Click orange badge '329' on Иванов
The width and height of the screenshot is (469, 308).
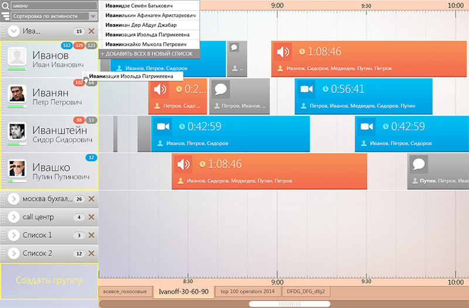79,46
